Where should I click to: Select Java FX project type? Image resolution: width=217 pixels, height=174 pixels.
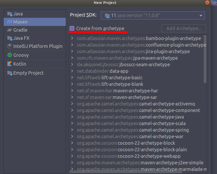[35, 38]
